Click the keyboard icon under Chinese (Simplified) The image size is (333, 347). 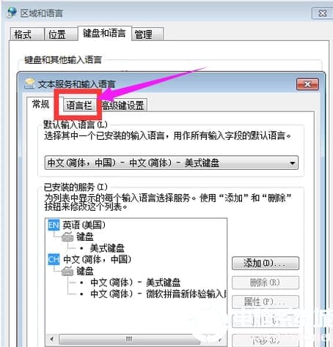[x=67, y=271]
